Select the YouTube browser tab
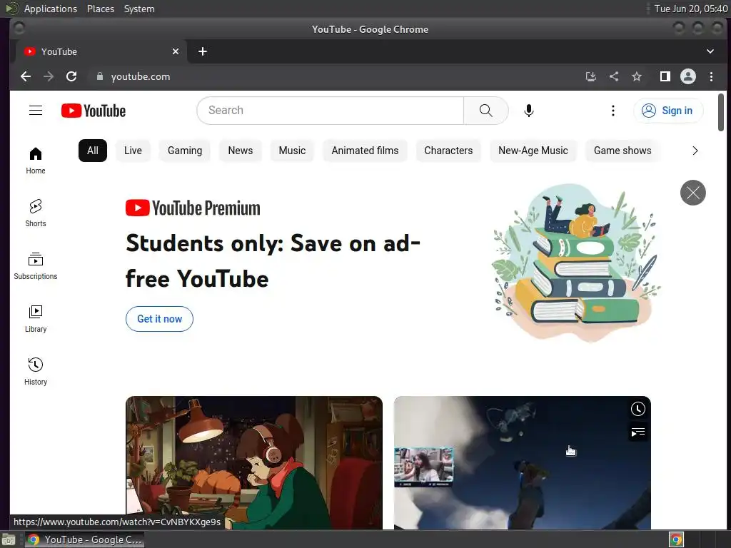 click(101, 51)
